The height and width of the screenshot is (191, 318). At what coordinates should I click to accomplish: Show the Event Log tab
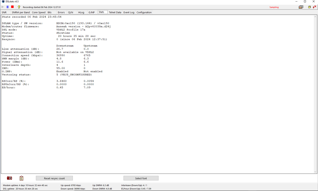(x=129, y=12)
